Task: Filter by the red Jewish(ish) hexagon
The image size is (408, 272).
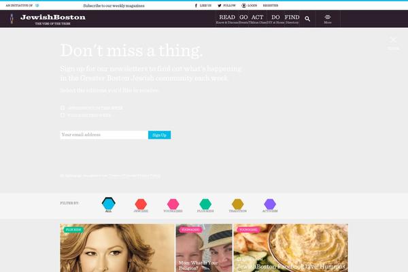Action: click(141, 204)
